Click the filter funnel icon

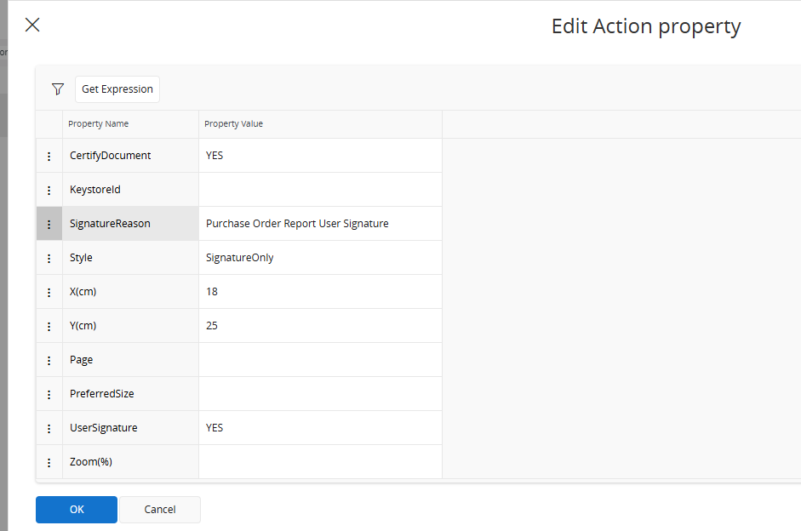[x=58, y=89]
